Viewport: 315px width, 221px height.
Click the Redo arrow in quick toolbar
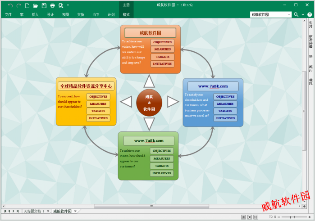pos(19,5)
